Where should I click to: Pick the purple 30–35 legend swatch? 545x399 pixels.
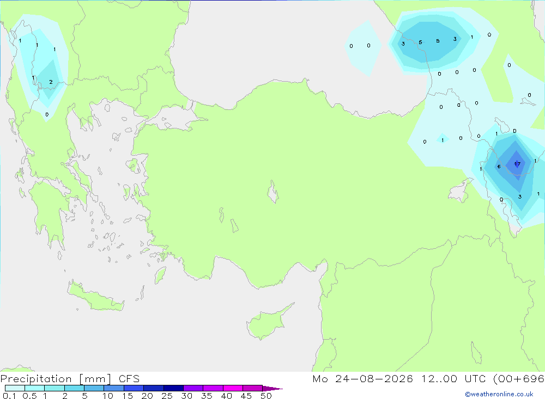click(193, 388)
